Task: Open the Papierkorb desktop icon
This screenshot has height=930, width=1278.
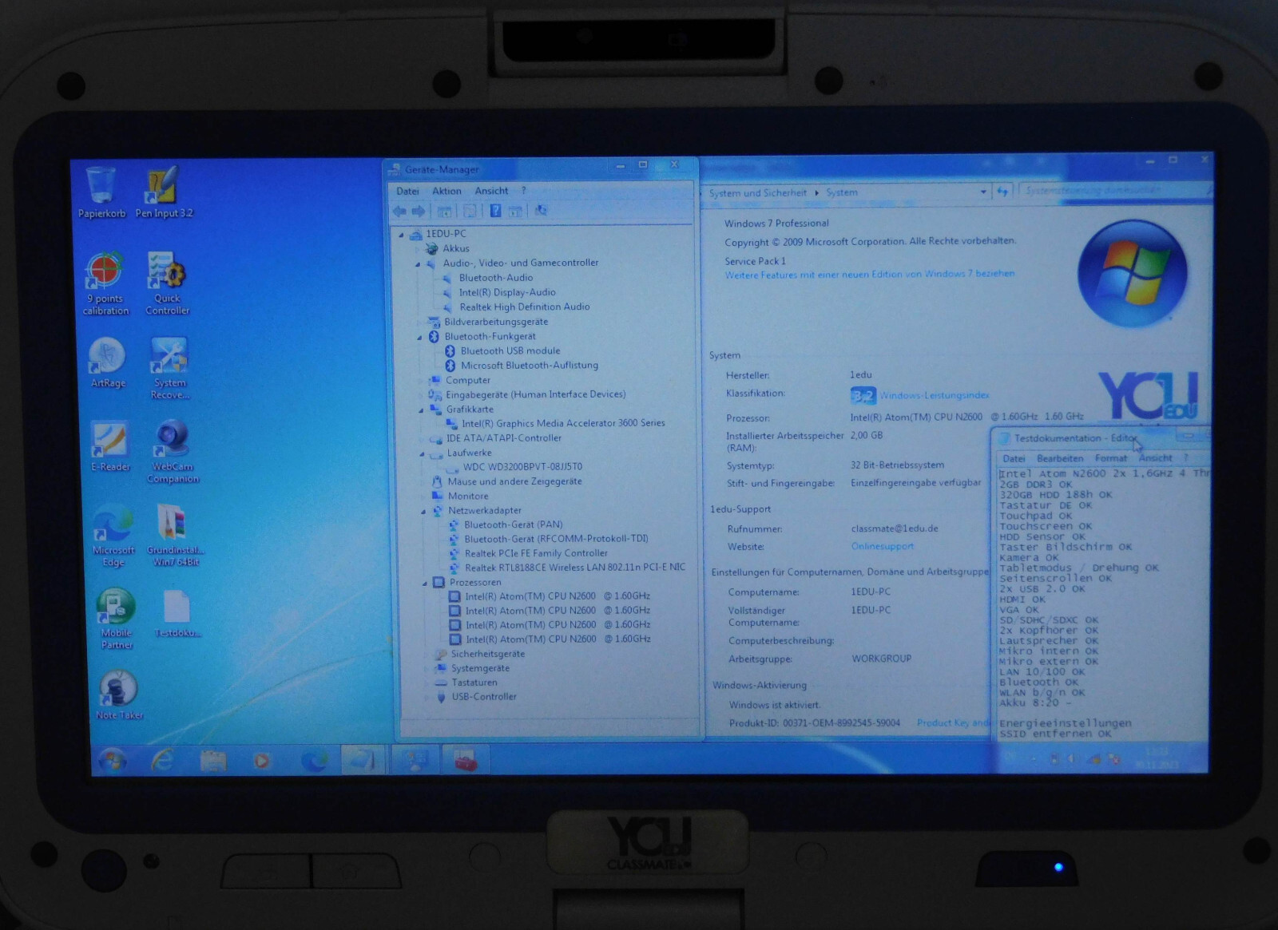Action: (x=101, y=192)
